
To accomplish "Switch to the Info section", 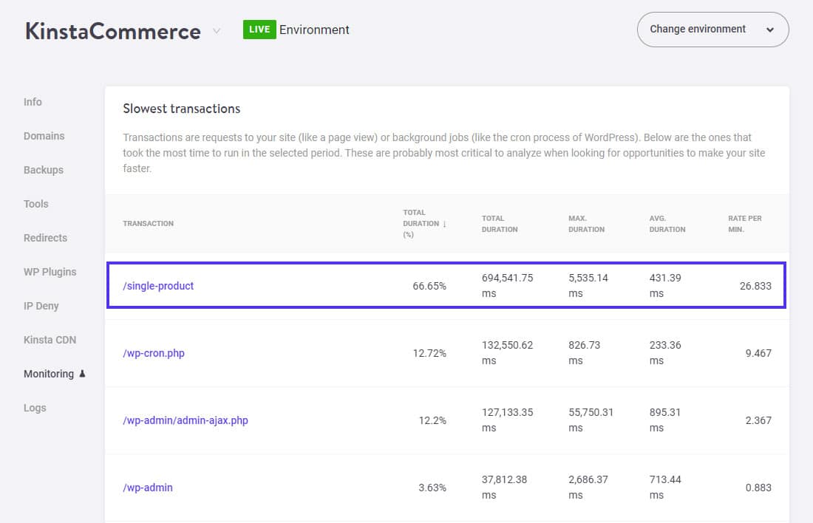I will point(33,102).
